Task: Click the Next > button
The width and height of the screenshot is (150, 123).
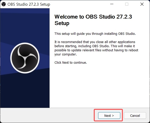Action: 109,116
